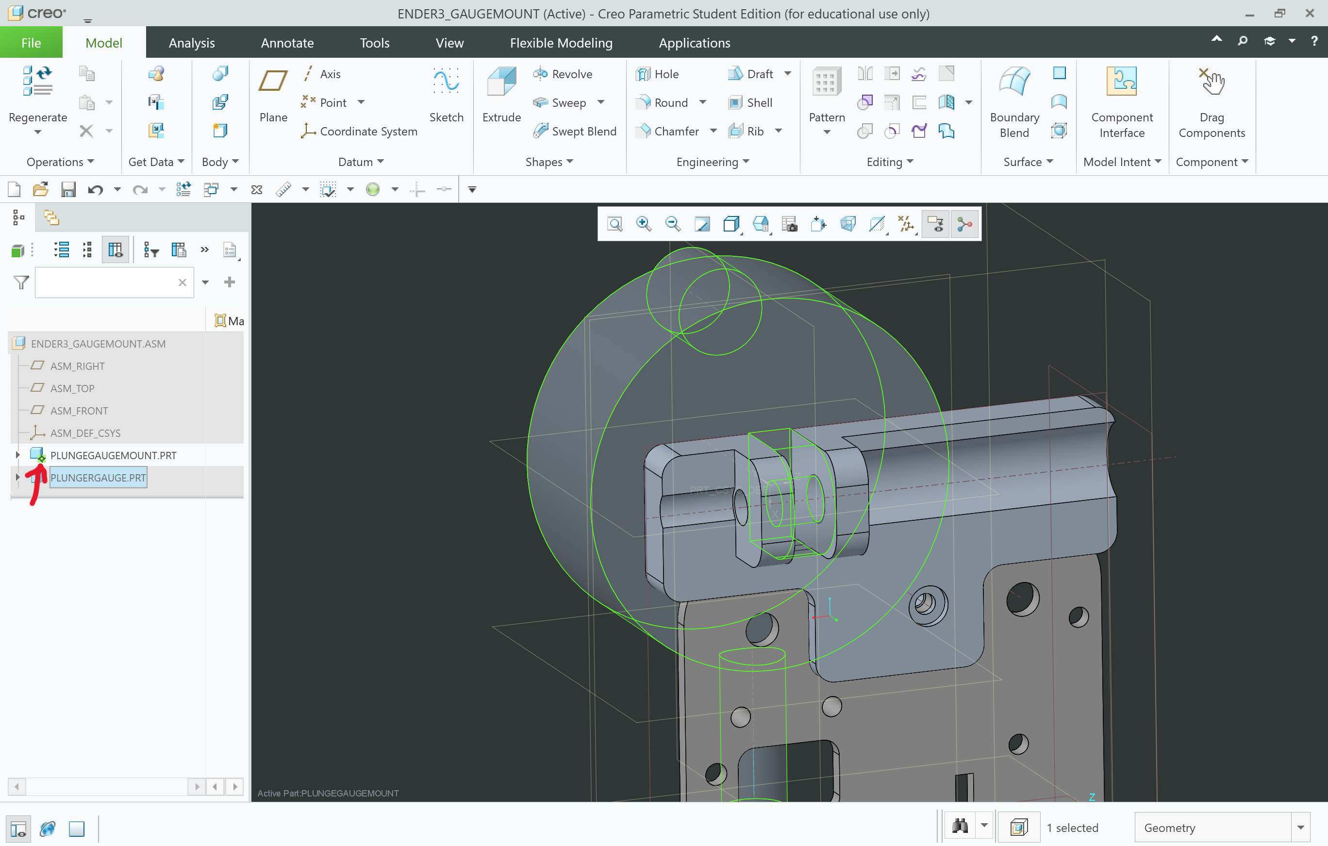Click the Regenerate button
1328x846 pixels.
pos(37,100)
